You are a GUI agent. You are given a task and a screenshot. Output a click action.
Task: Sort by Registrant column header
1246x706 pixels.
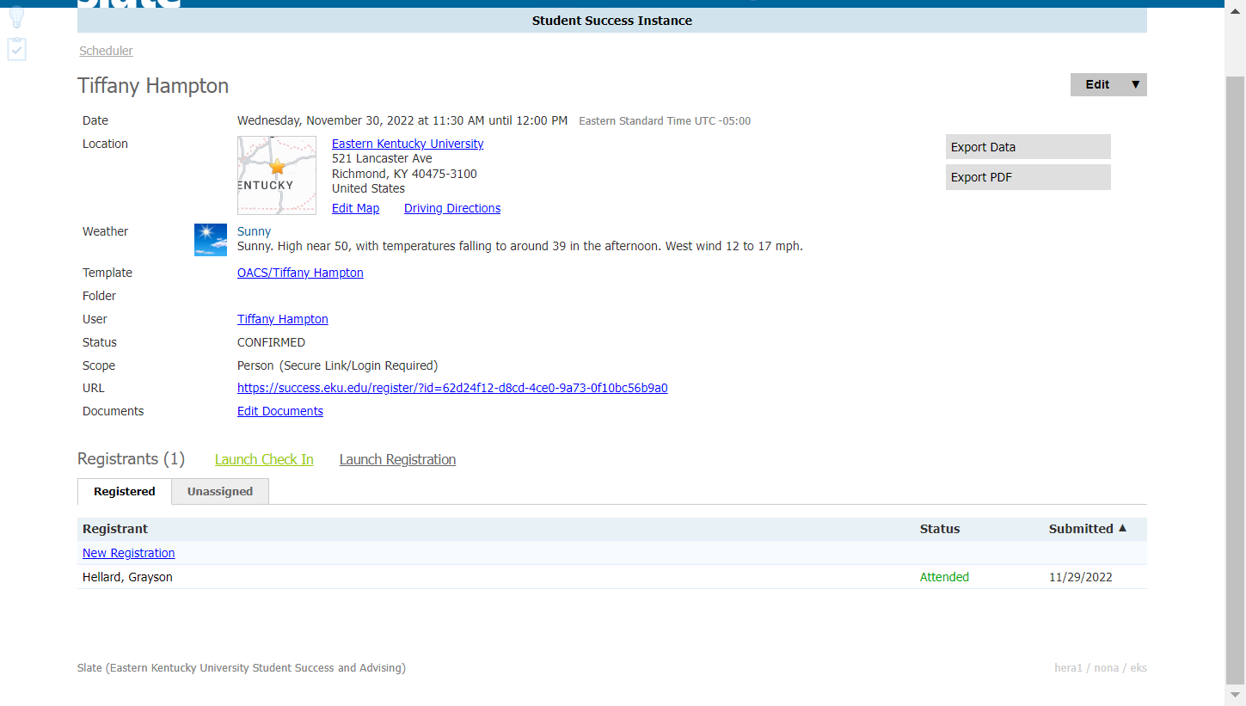coord(115,529)
